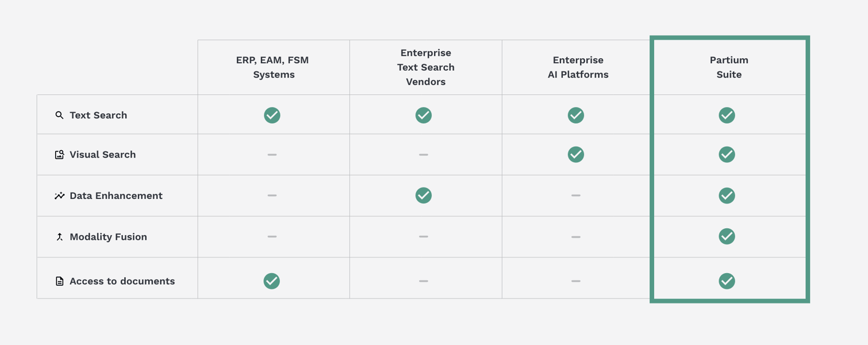This screenshot has height=345, width=868.
Task: Click the Partium Suite Modality Fusion checkmark
Action: coord(727,236)
